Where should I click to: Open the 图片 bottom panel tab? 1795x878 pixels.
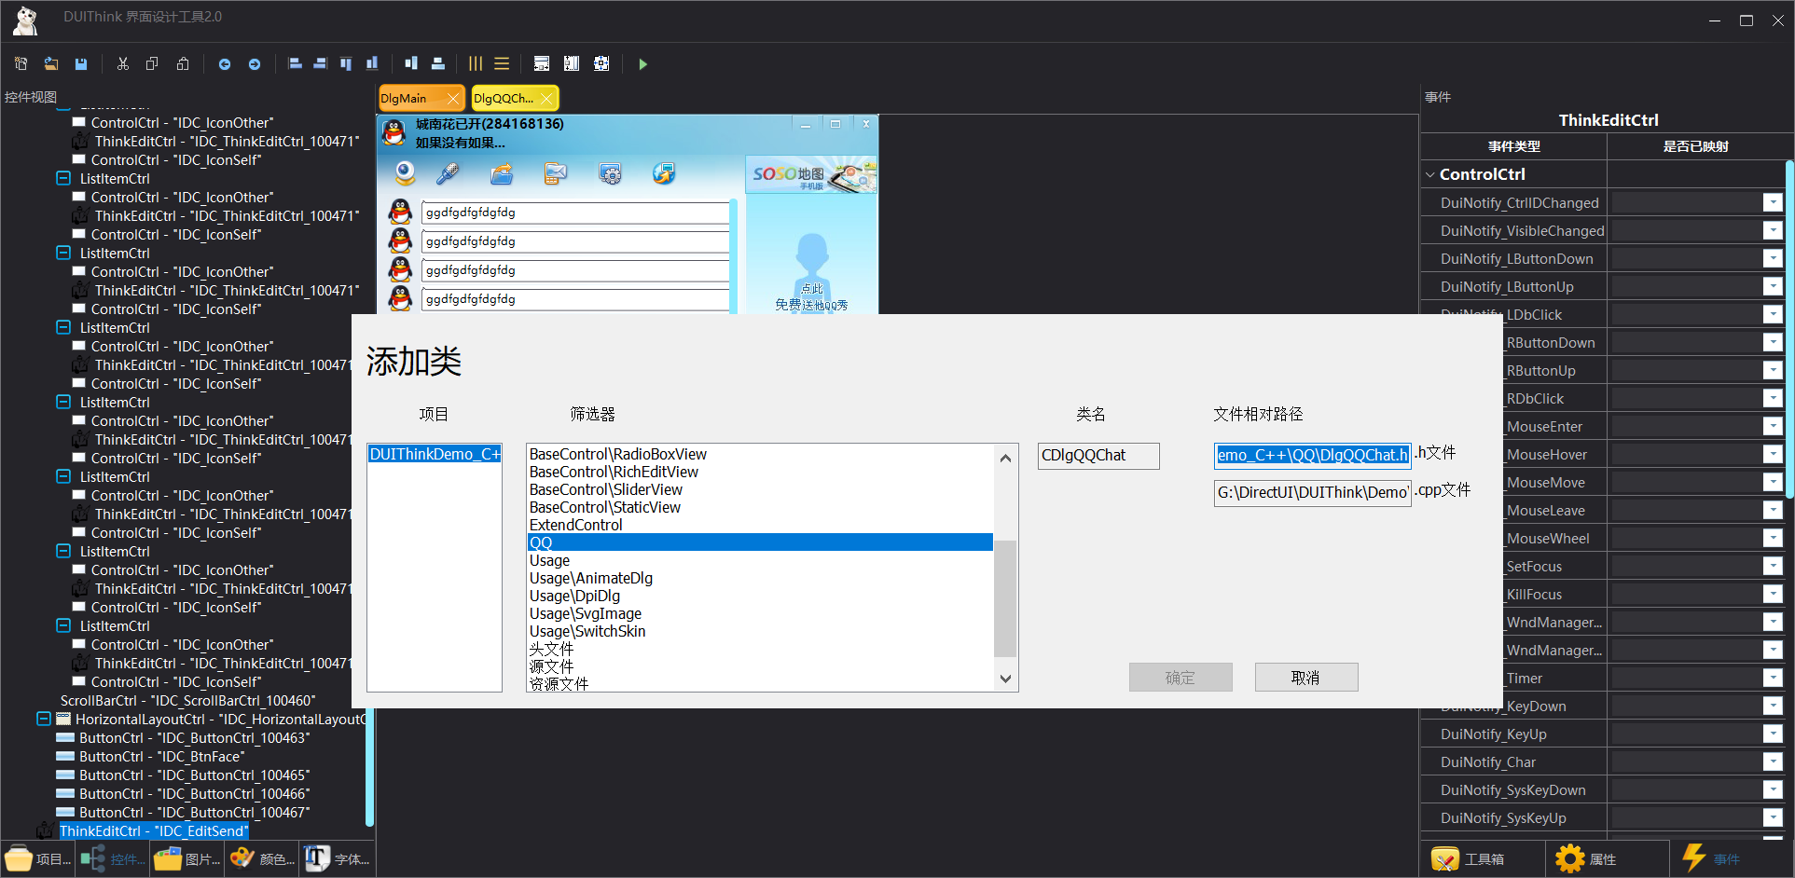(x=186, y=858)
